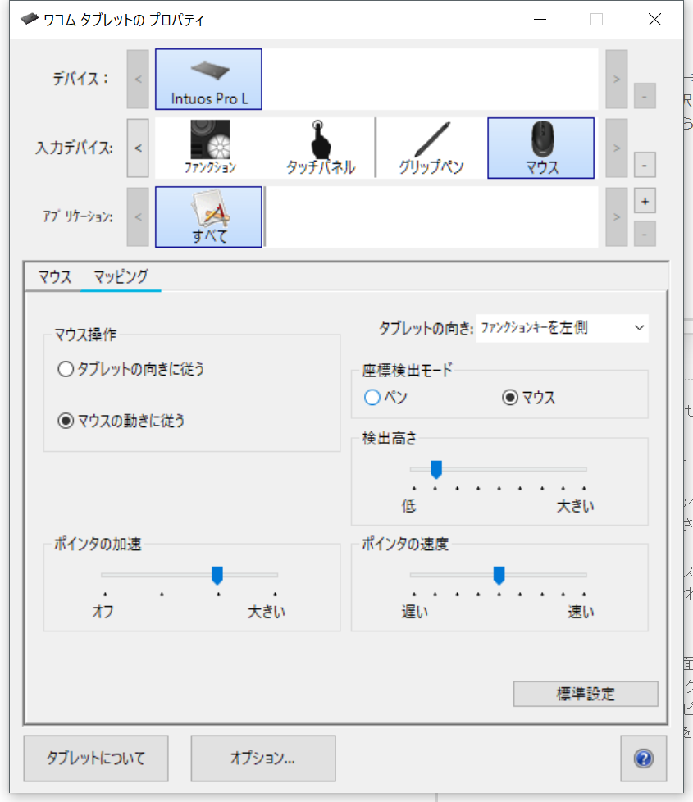
Task: Minimize the Wacom properties window
Action: (540, 20)
